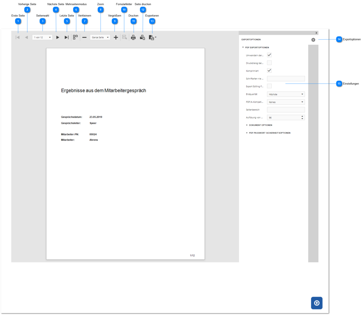
Task: Open the page selection 1 von 12 dropdown
Action: click(x=42, y=37)
